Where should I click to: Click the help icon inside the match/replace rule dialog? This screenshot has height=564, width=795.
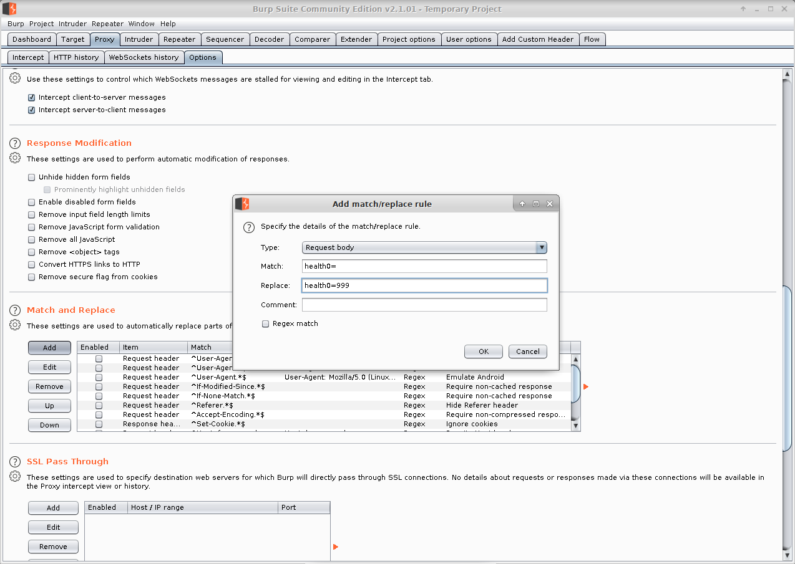(248, 227)
